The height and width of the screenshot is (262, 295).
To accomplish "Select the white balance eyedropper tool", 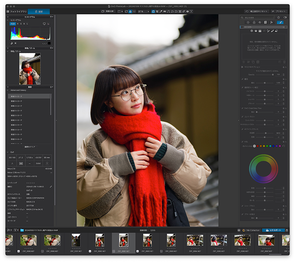I will click(161, 11).
